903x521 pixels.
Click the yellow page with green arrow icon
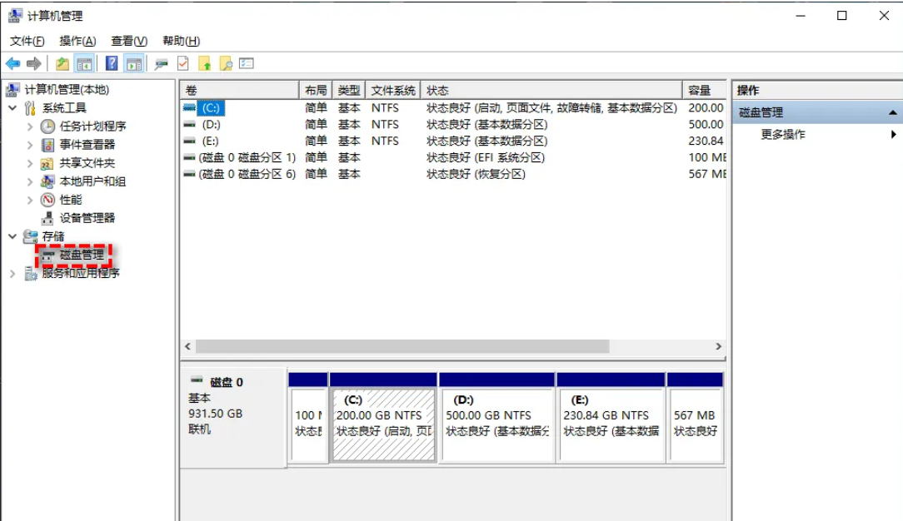[x=204, y=64]
